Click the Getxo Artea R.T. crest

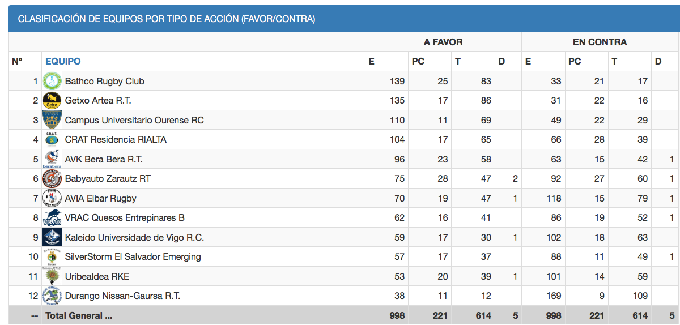(x=52, y=101)
